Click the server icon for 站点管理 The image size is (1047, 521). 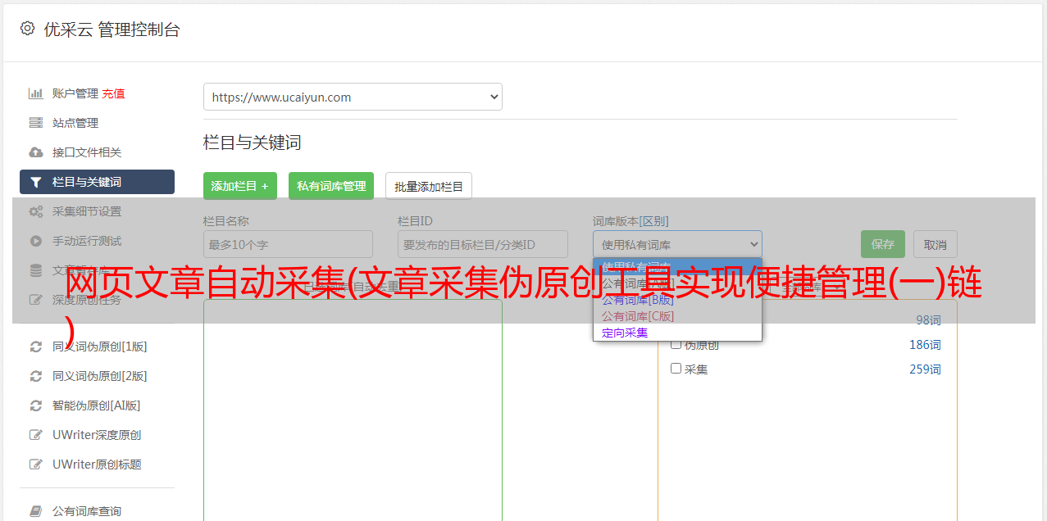tap(35, 123)
